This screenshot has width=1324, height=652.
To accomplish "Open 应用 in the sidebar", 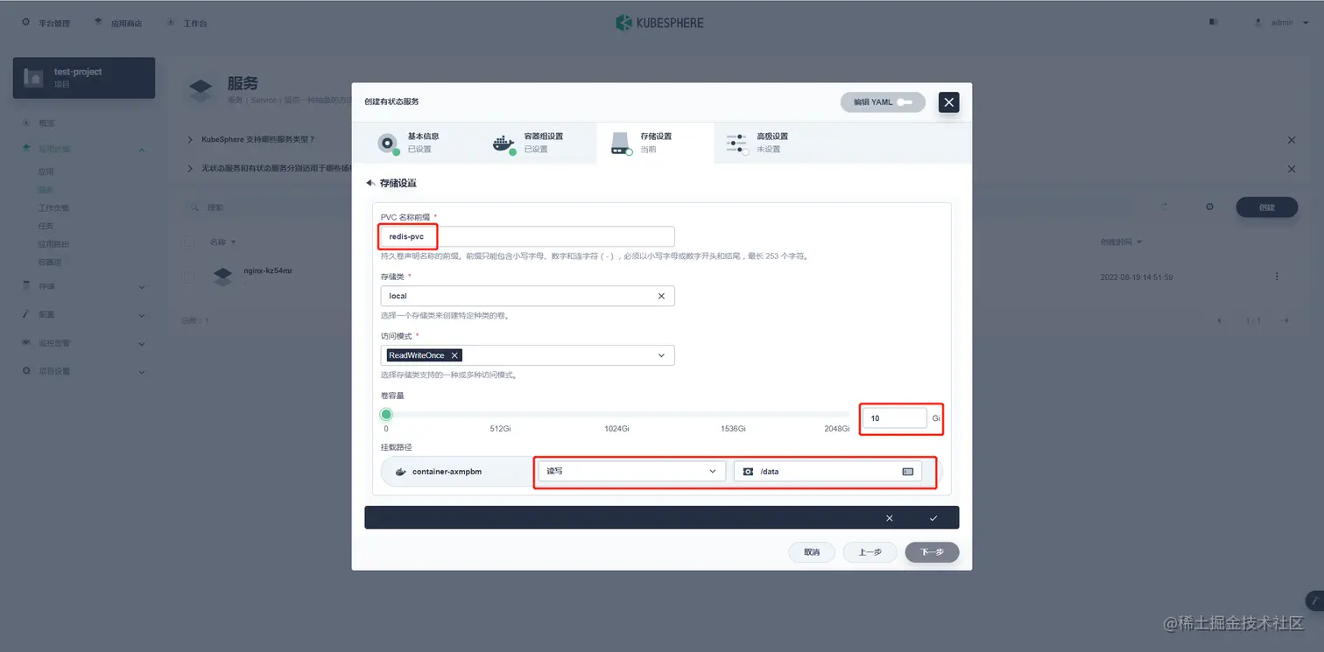I will [46, 172].
